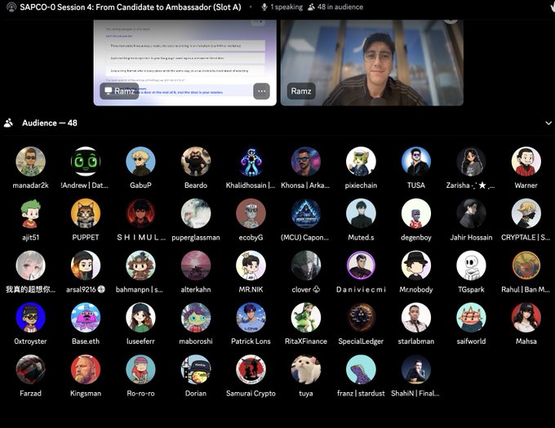Select ecobyG's avatar
The image size is (555, 428).
pyautogui.click(x=251, y=213)
